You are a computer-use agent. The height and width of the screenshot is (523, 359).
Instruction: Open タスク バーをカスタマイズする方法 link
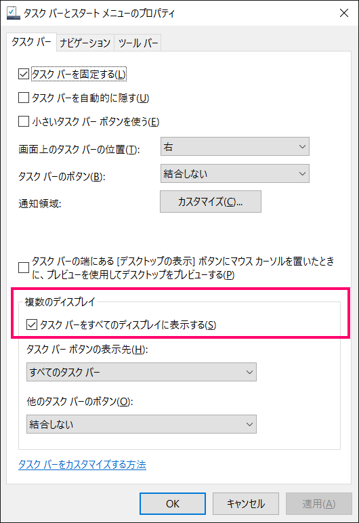point(82,465)
